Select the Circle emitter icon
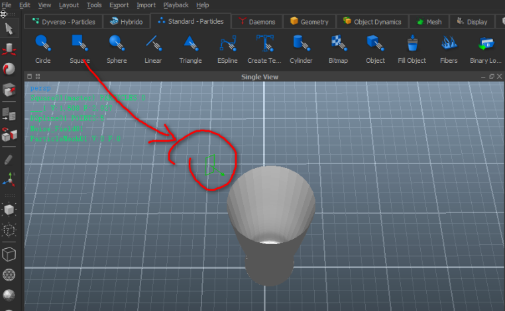 (x=43, y=44)
